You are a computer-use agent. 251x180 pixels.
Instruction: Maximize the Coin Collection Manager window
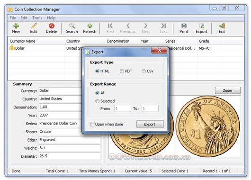[224, 8]
